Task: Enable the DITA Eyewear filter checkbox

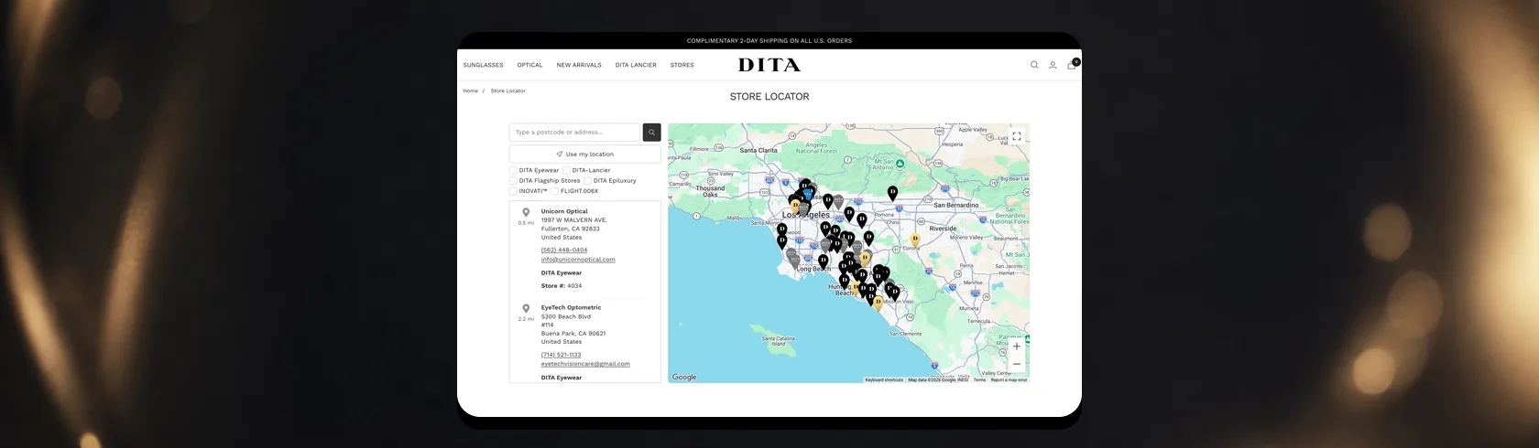Action: coord(513,170)
